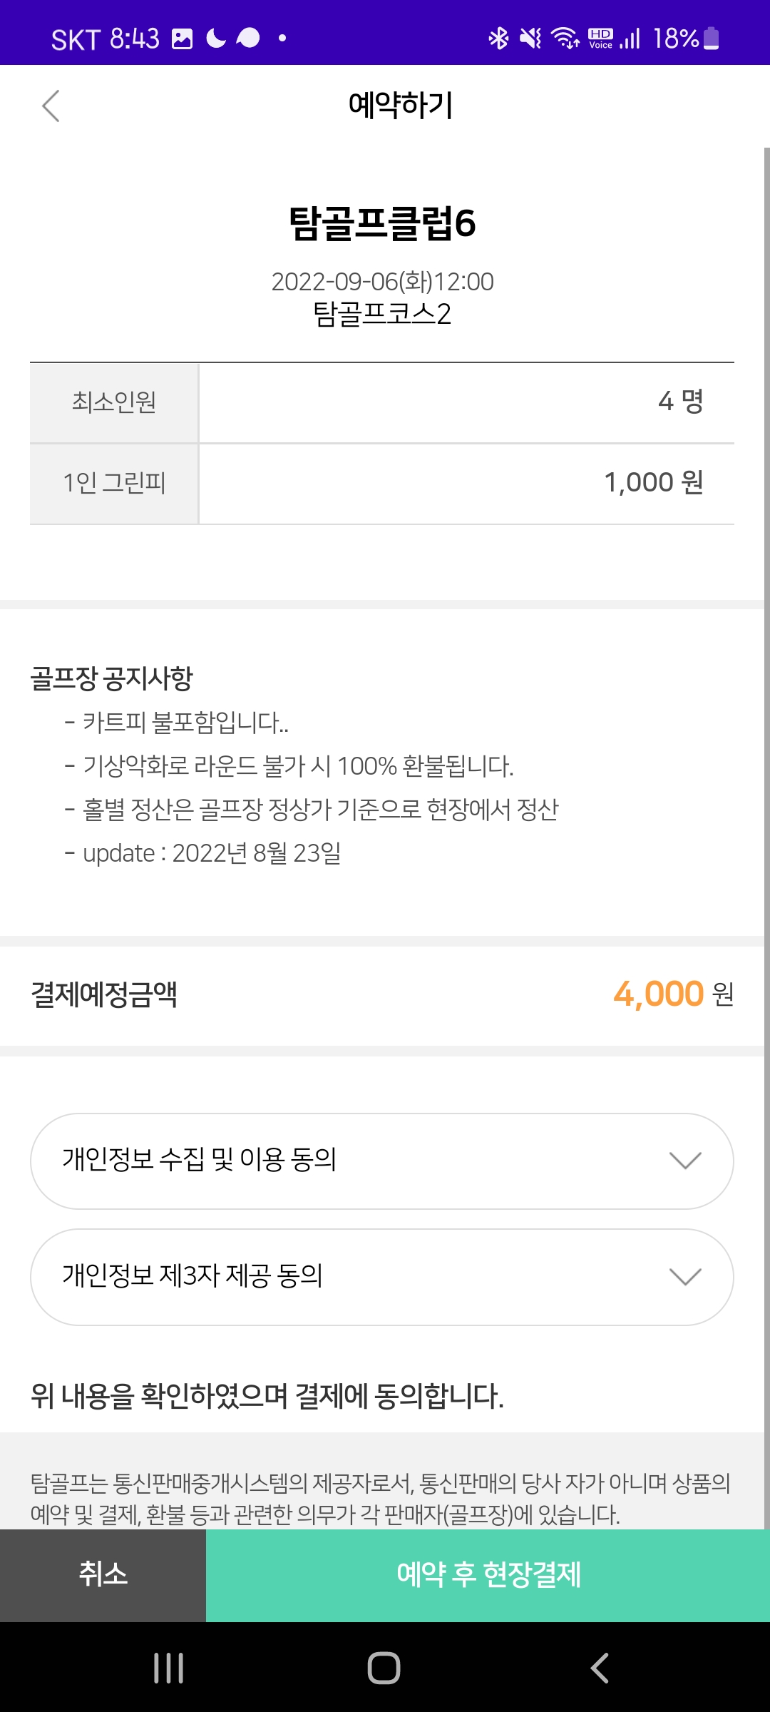Tap the Wi-Fi status icon

[x=565, y=38]
